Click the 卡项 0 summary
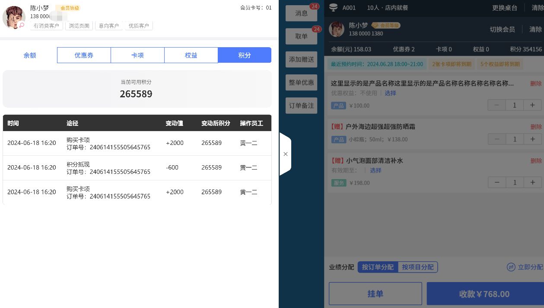The height and width of the screenshot is (308, 544). (444, 49)
